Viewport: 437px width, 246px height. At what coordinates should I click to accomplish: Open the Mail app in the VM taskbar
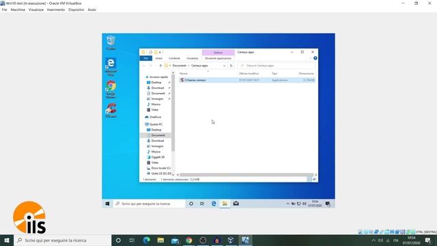point(236,204)
